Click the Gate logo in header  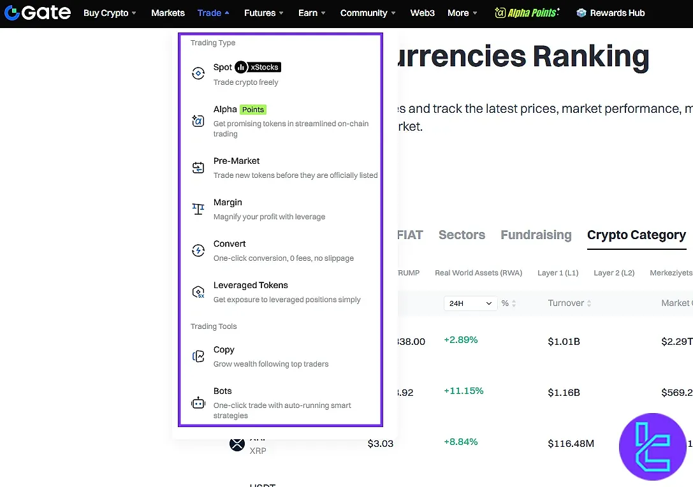pos(38,13)
